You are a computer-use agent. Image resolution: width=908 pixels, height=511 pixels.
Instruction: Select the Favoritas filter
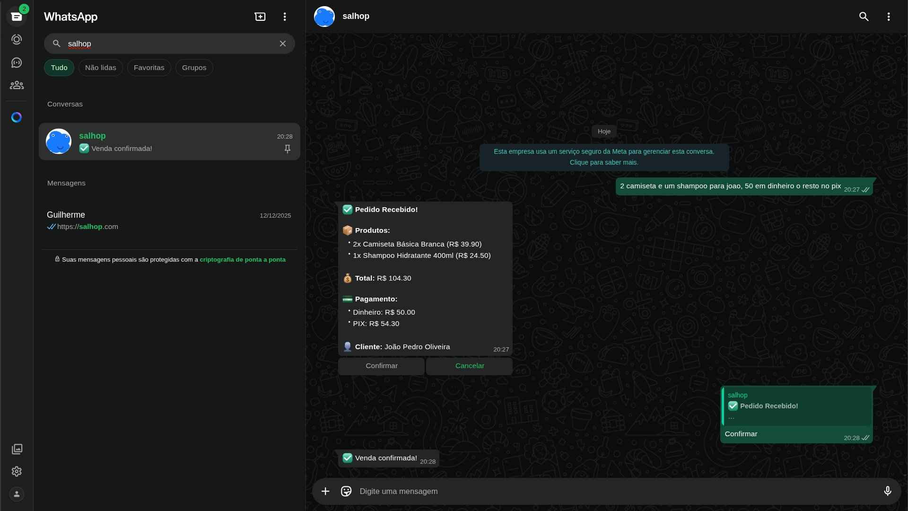pos(149,68)
